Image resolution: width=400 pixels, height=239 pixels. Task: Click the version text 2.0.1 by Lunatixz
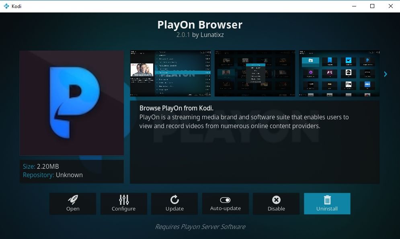[200, 35]
